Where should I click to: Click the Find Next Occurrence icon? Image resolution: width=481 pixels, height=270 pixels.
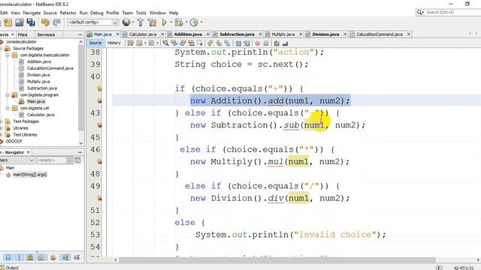[183, 43]
